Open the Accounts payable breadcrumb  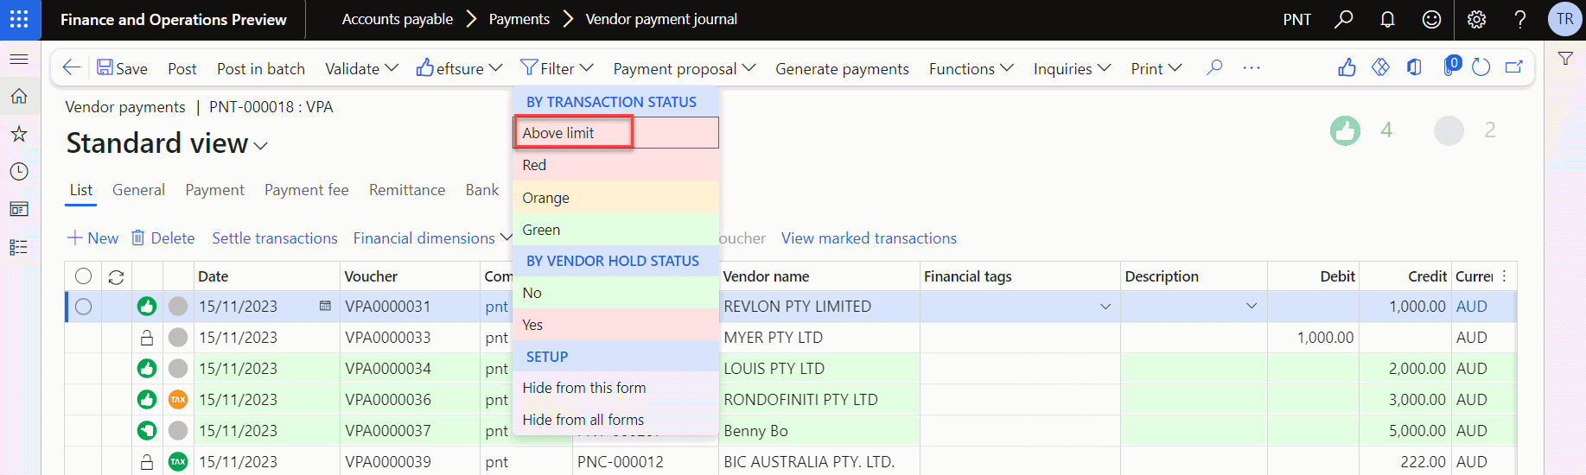(398, 19)
